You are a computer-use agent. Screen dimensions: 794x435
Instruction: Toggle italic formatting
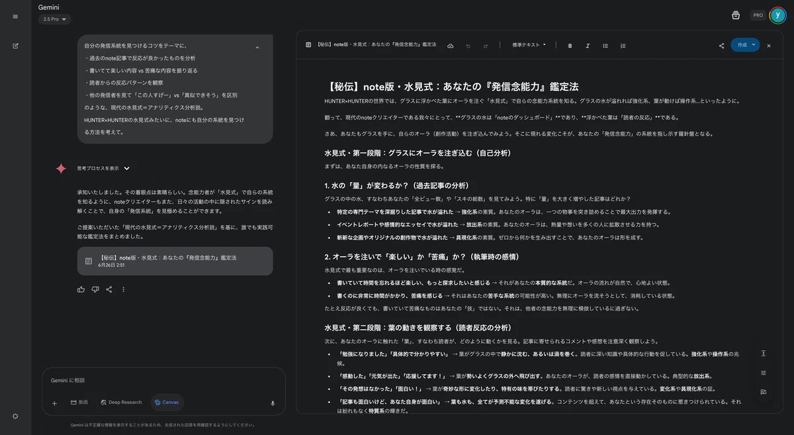pos(588,46)
